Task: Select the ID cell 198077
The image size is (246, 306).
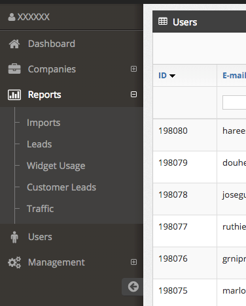Action: pyautogui.click(x=173, y=227)
